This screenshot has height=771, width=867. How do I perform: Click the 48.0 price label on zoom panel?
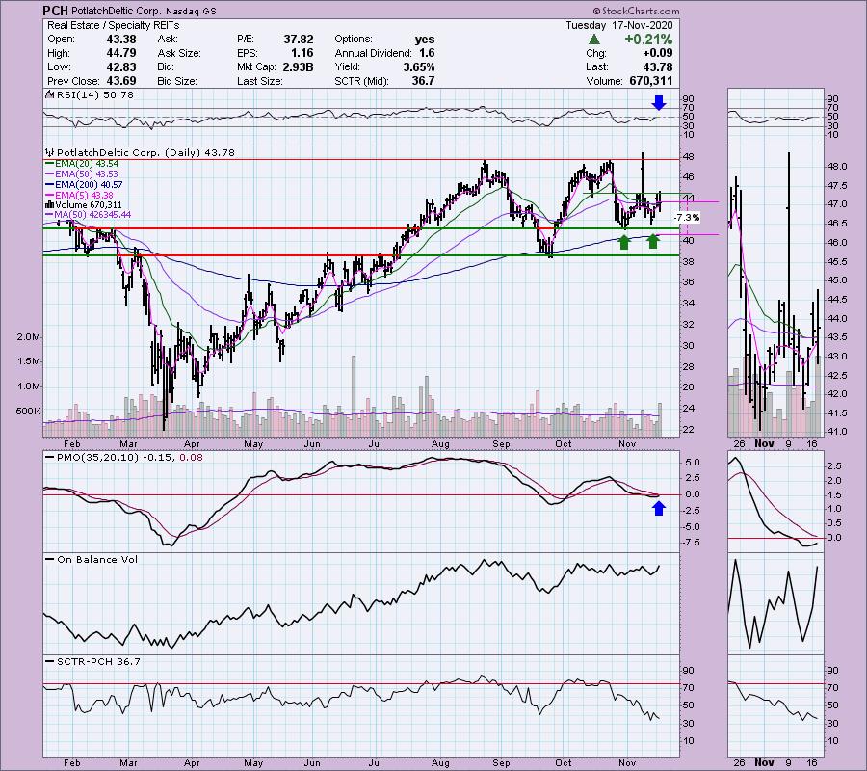tap(836, 167)
